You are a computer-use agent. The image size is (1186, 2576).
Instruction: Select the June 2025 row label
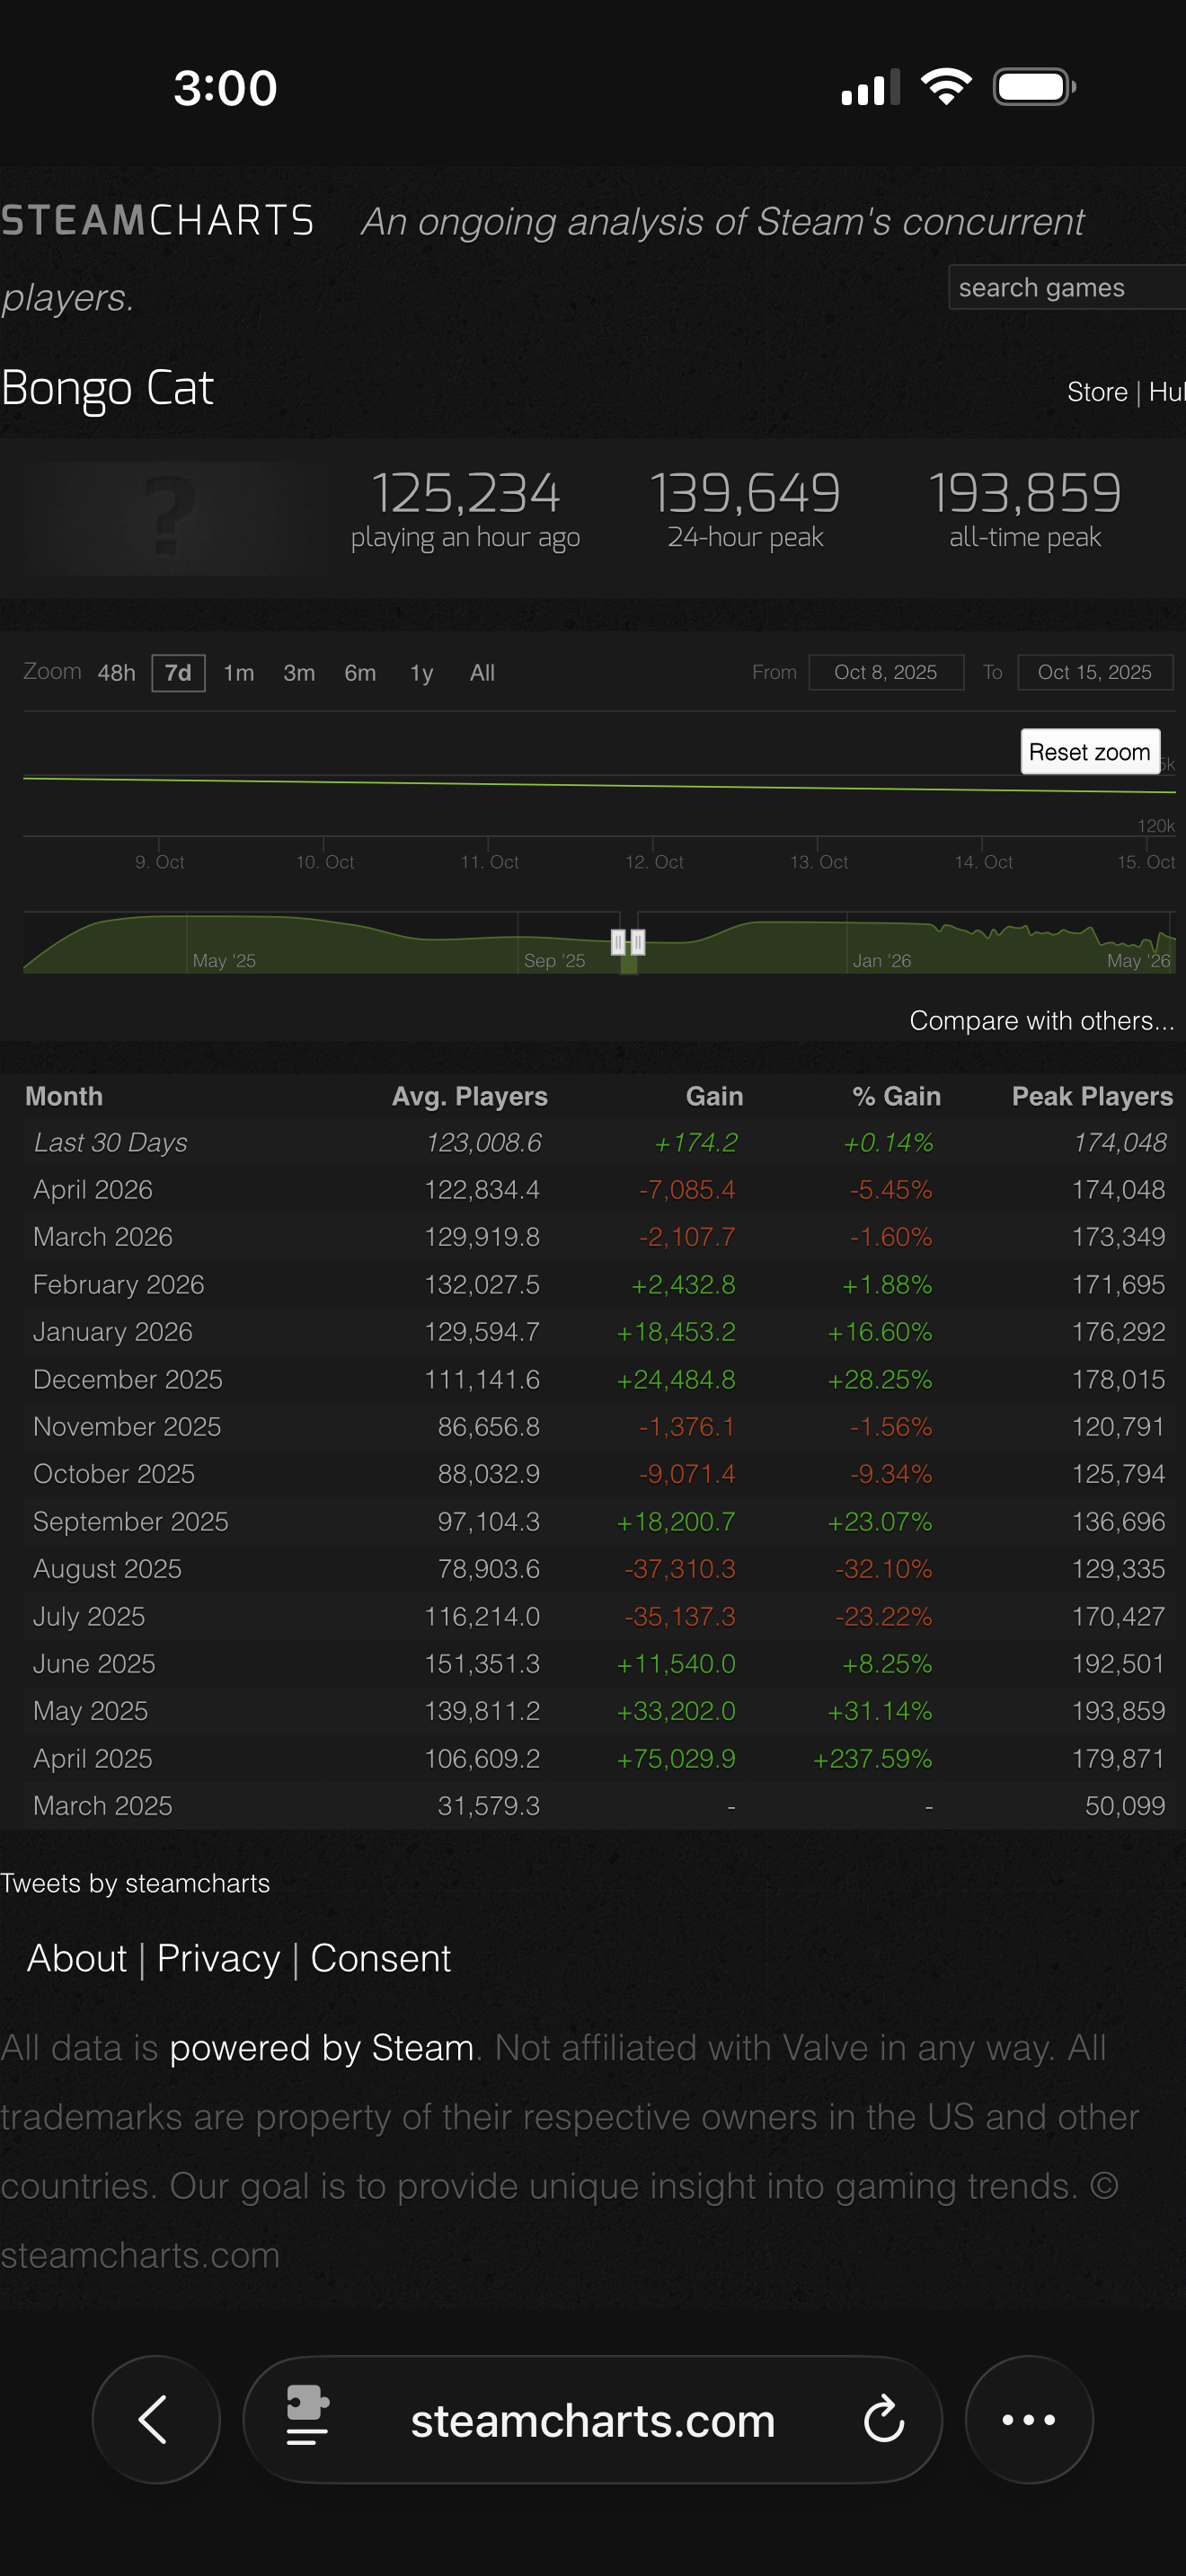pos(94,1663)
